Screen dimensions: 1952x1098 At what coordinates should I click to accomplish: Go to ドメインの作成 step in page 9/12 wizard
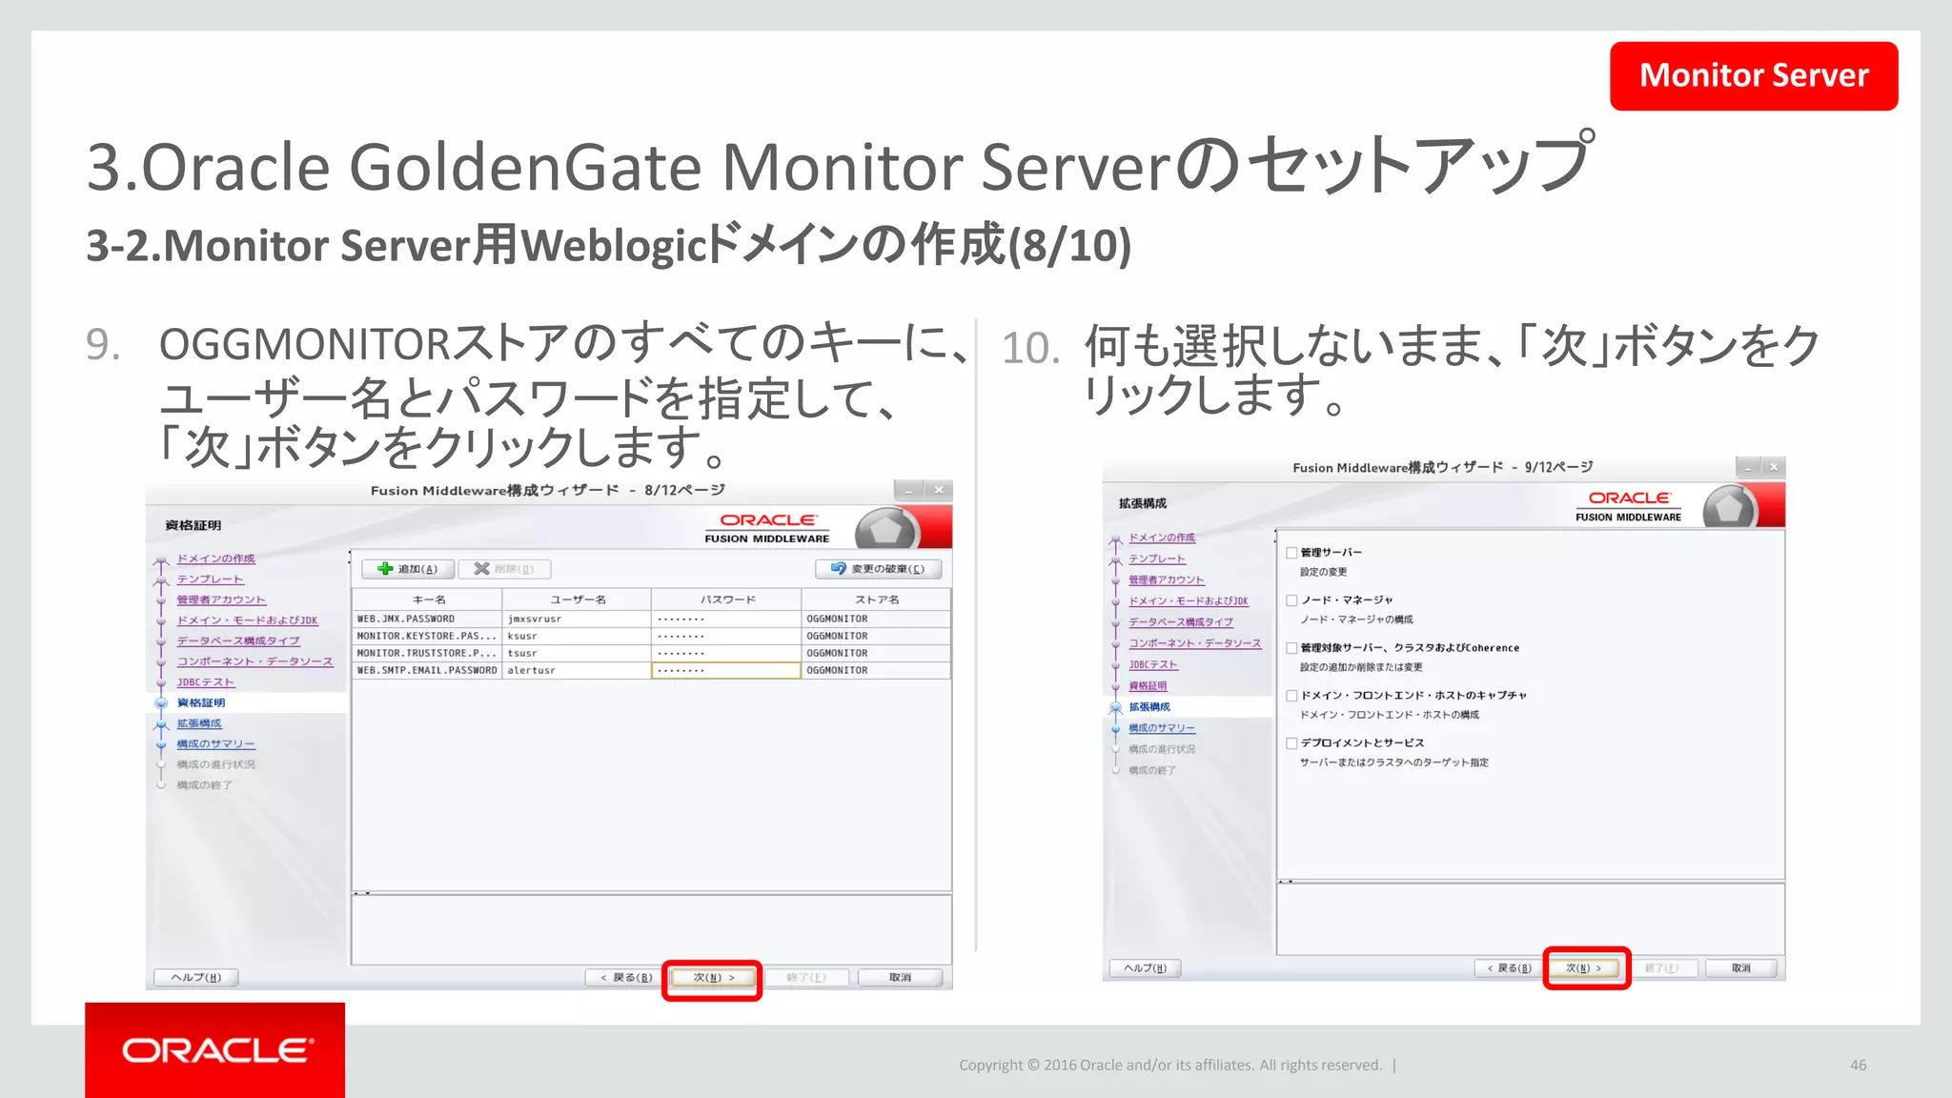click(x=1162, y=538)
